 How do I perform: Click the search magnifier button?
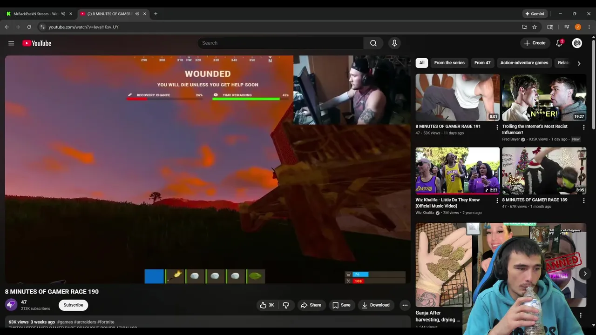coord(373,43)
